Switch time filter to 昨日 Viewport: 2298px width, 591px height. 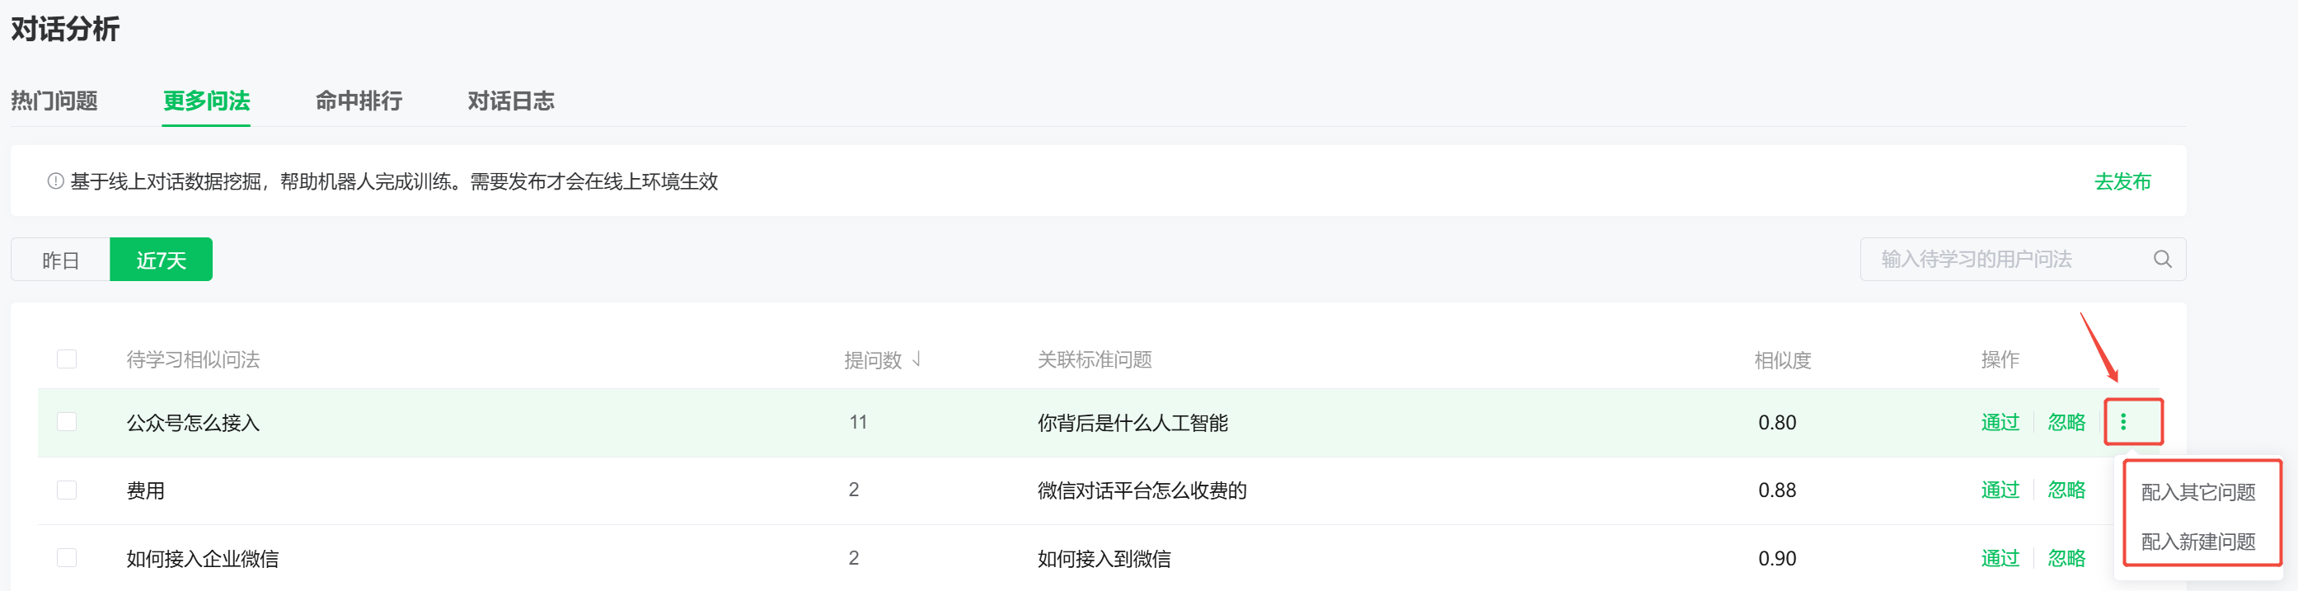pos(61,260)
